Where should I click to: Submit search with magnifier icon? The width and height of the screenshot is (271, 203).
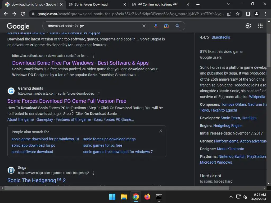coord(177,26)
